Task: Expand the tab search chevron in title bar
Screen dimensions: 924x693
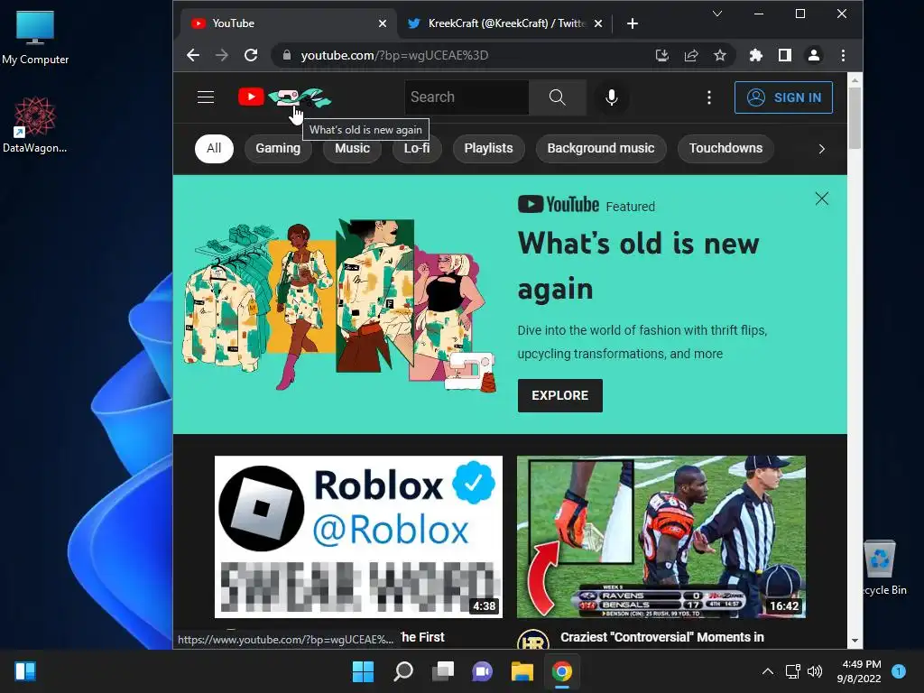Action: coord(717,14)
